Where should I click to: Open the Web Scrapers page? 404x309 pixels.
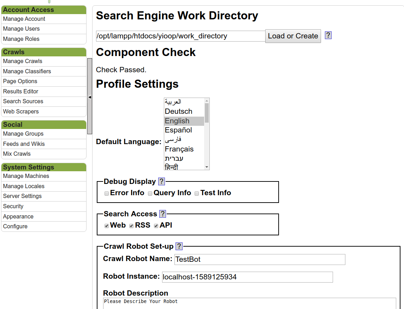click(x=21, y=112)
